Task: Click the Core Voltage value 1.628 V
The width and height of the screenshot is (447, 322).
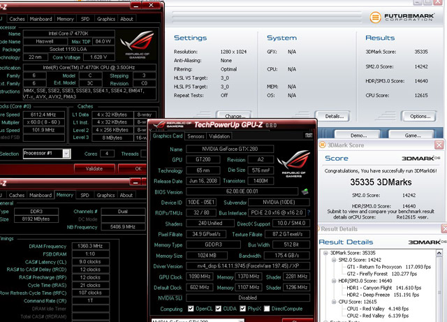Action: [x=98, y=57]
